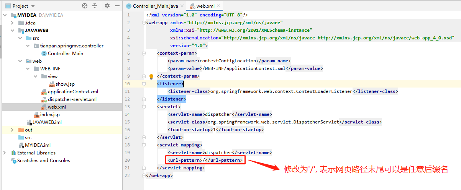Viewport: 461px width, 190px height.
Task: Select dispatcher-servlet.xml file
Action: tap(72, 99)
